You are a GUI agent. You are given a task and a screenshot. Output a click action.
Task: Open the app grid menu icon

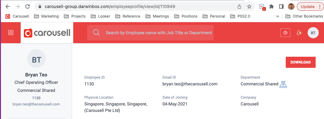point(11,33)
